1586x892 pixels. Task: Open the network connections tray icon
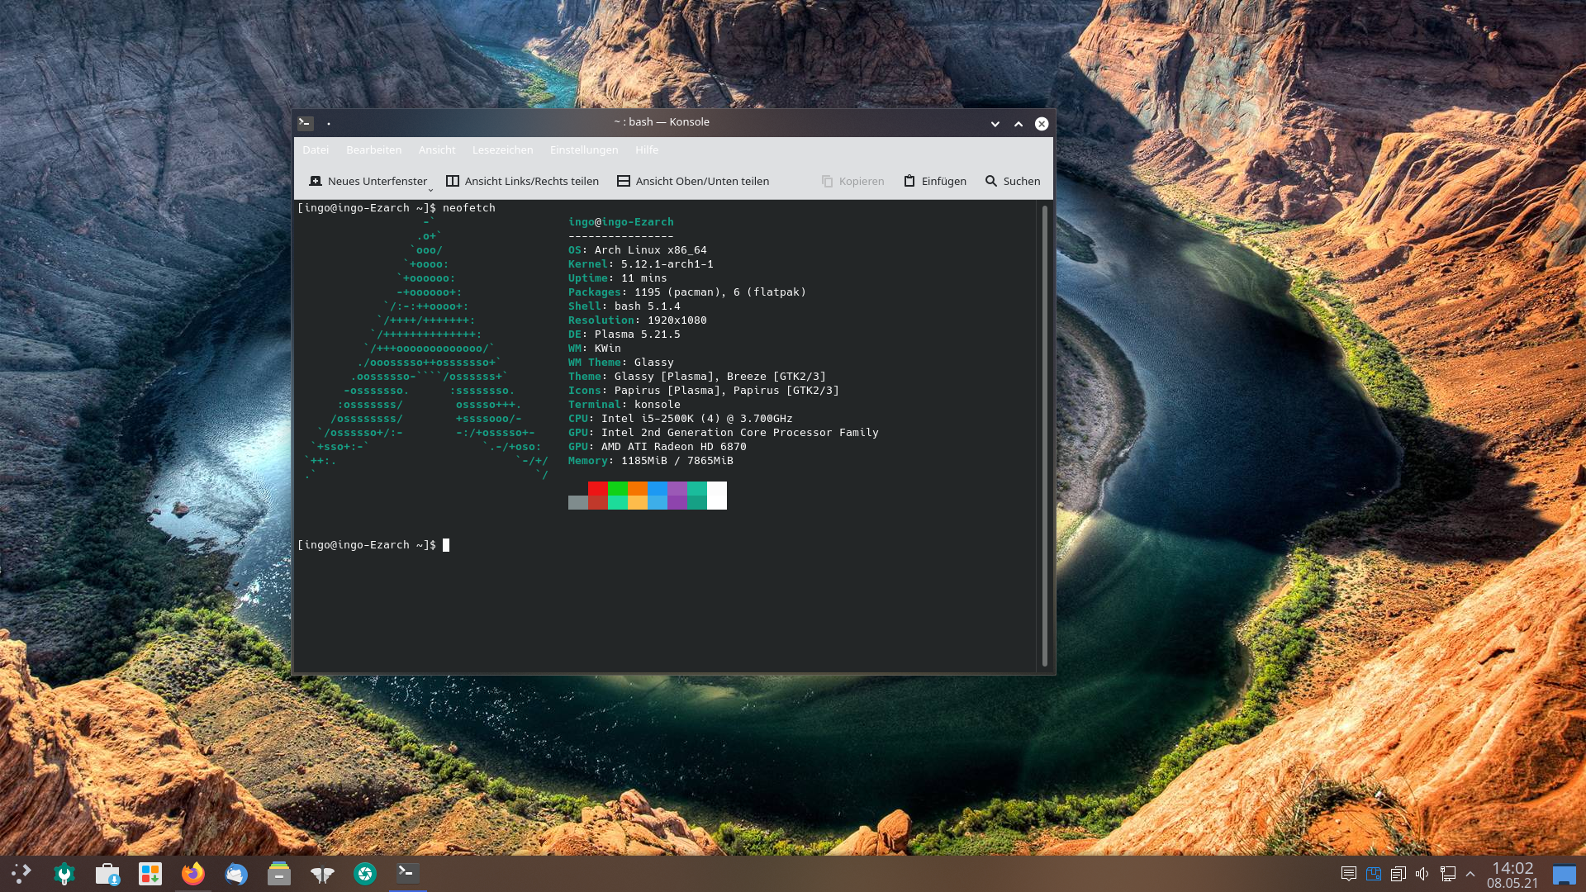point(1447,874)
